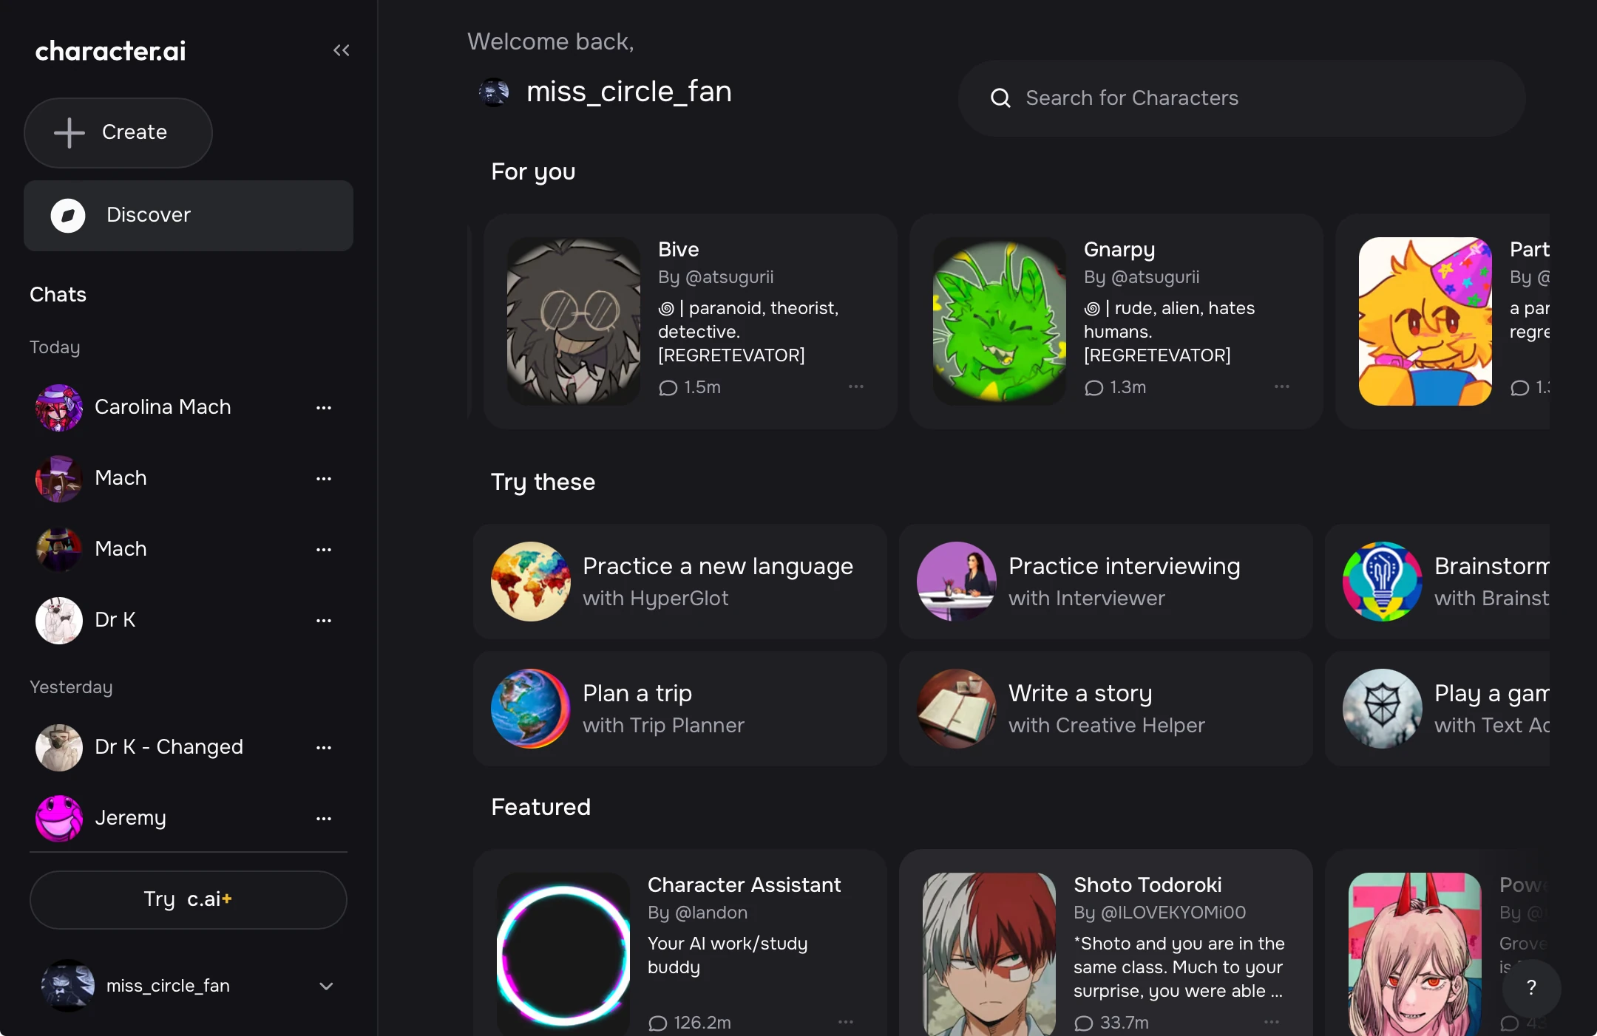Select Practice a new language with HyperGlot
This screenshot has height=1036, width=1597.
(x=680, y=582)
